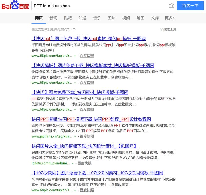Click the www.pptfans.cn/tag/kua... URL
Image resolution: width=206 pixels, height=195 pixels.
[x=52, y=136]
